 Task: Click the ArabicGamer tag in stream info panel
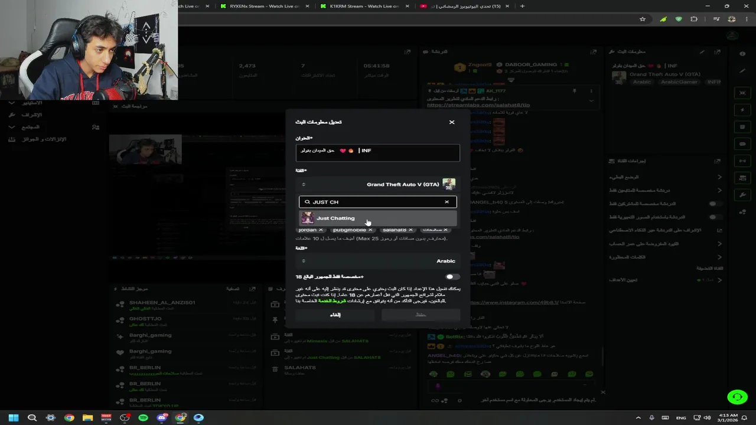click(x=680, y=82)
